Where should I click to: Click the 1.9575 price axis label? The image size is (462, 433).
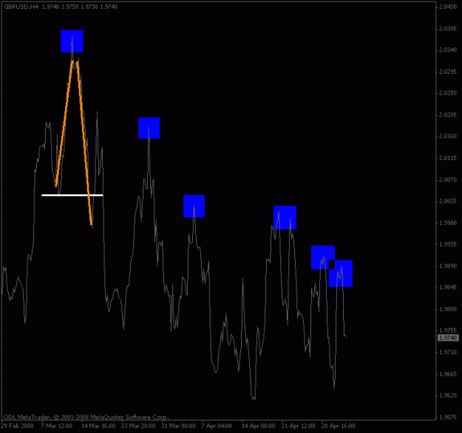tap(447, 417)
